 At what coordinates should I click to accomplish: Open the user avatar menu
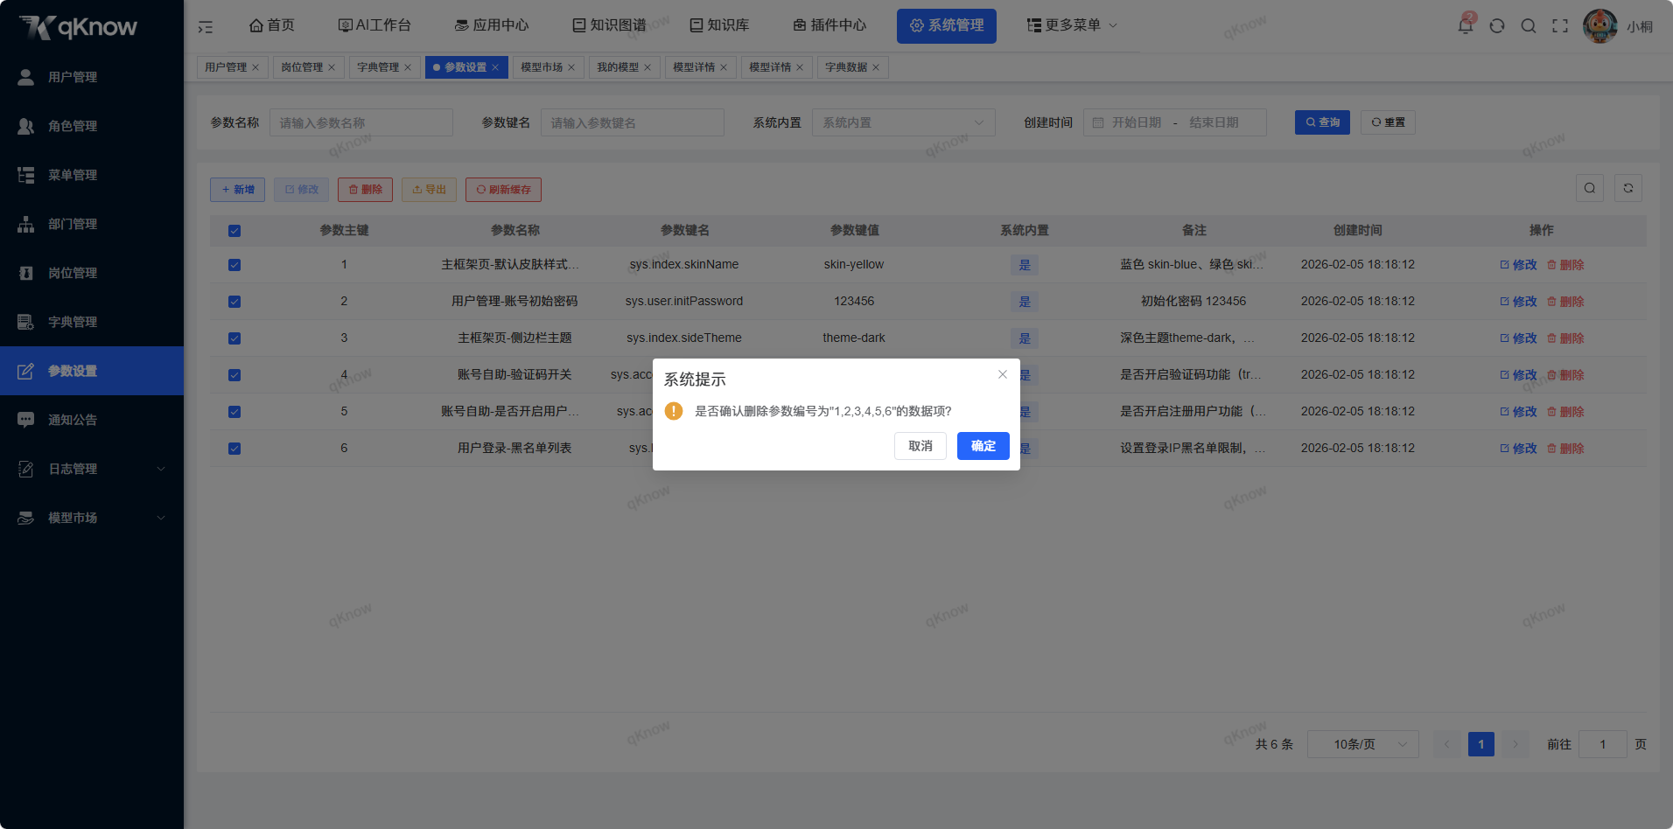click(1600, 25)
